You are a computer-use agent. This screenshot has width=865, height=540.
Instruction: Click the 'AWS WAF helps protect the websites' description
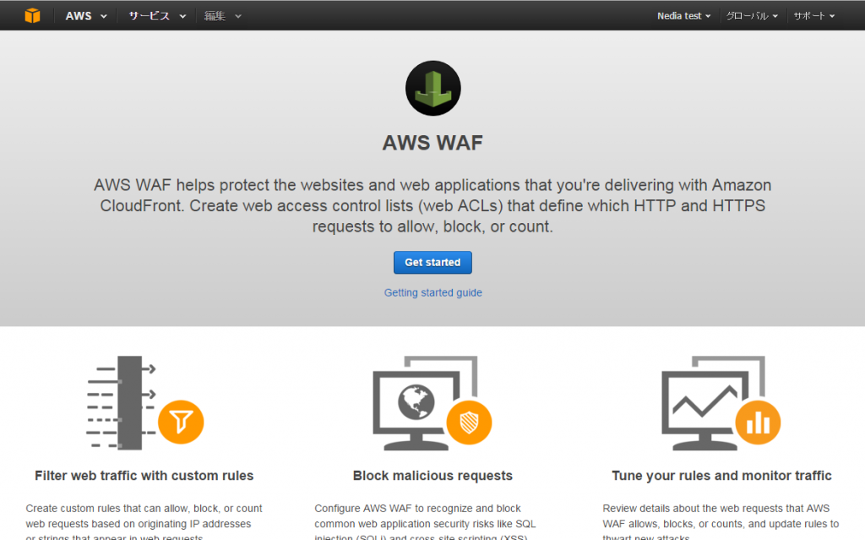click(x=432, y=205)
